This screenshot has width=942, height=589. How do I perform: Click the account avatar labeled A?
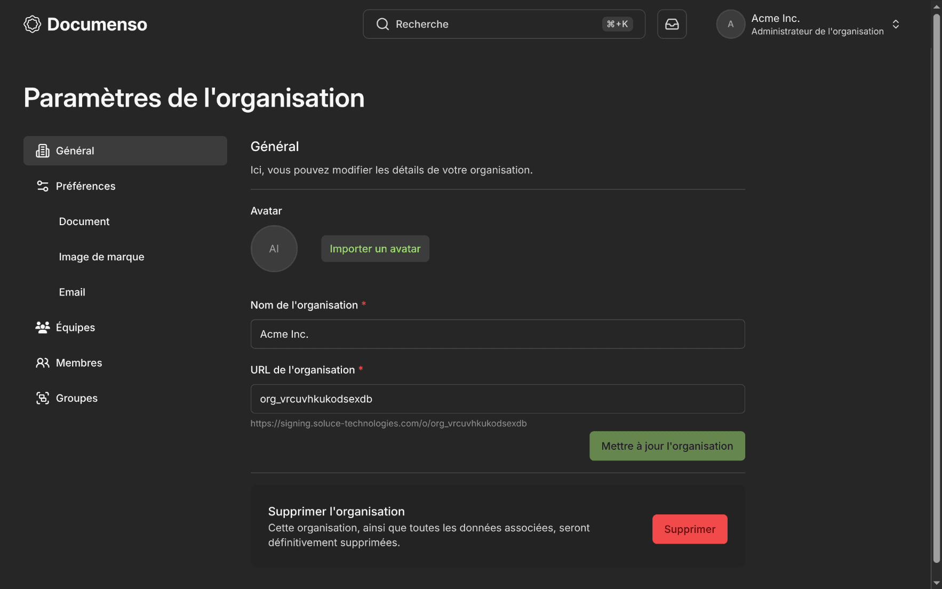point(730,24)
